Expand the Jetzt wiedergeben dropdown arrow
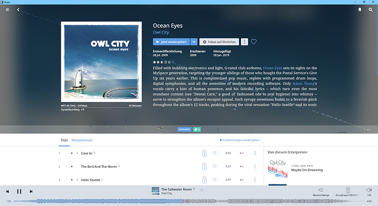 194,42
